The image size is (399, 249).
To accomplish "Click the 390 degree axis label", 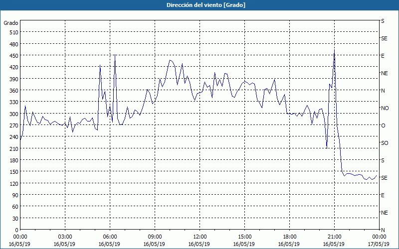I will (x=14, y=79).
